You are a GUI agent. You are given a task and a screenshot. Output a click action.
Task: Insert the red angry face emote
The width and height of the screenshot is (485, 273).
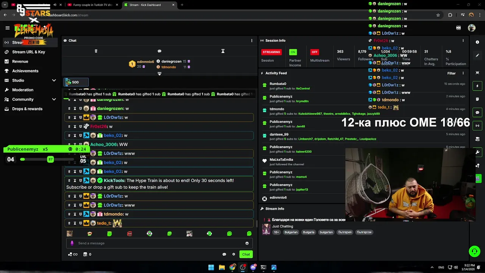[x=130, y=234]
